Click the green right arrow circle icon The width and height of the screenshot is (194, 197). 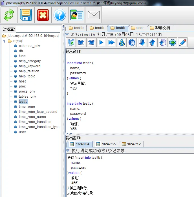pos(173,42)
